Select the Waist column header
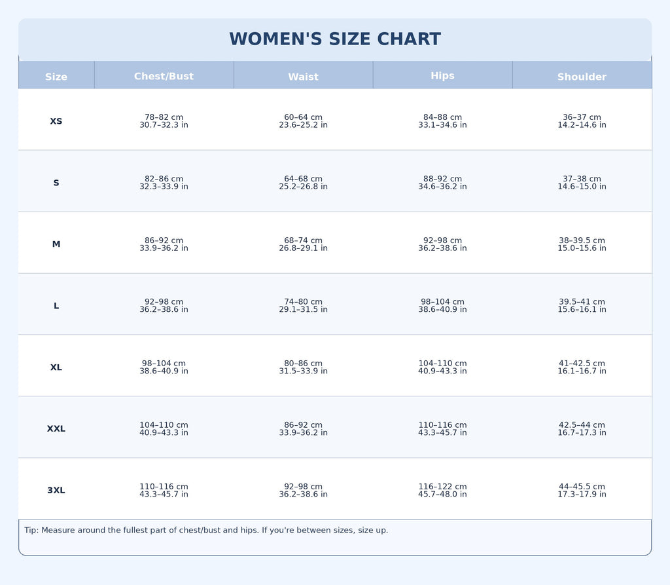The width and height of the screenshot is (670, 585). (303, 77)
